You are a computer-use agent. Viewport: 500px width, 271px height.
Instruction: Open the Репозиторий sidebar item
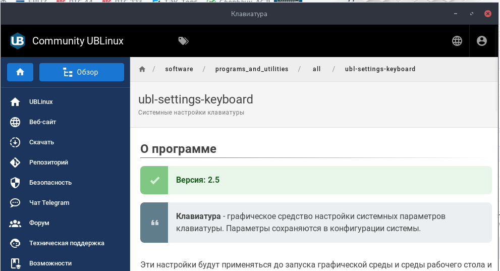pyautogui.click(x=48, y=162)
